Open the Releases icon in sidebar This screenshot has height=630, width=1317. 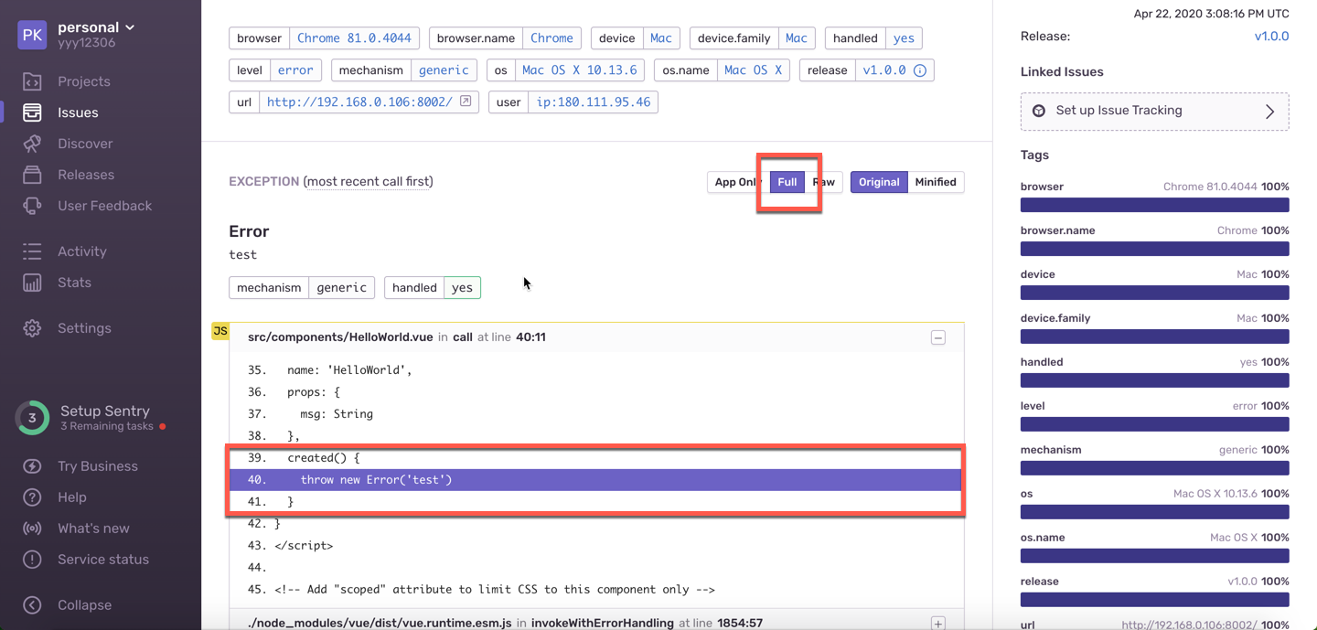point(32,175)
